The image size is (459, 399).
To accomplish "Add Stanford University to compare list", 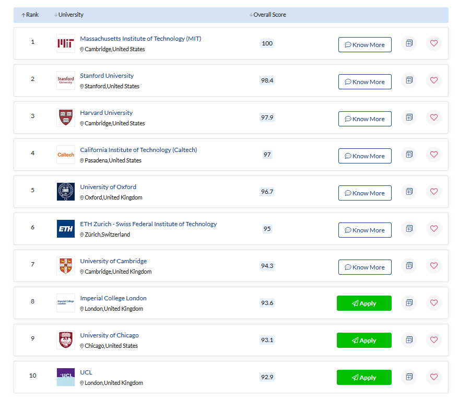I will click(409, 80).
